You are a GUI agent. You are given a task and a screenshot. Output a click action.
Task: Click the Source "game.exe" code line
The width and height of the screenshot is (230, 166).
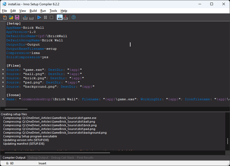(x=44, y=70)
